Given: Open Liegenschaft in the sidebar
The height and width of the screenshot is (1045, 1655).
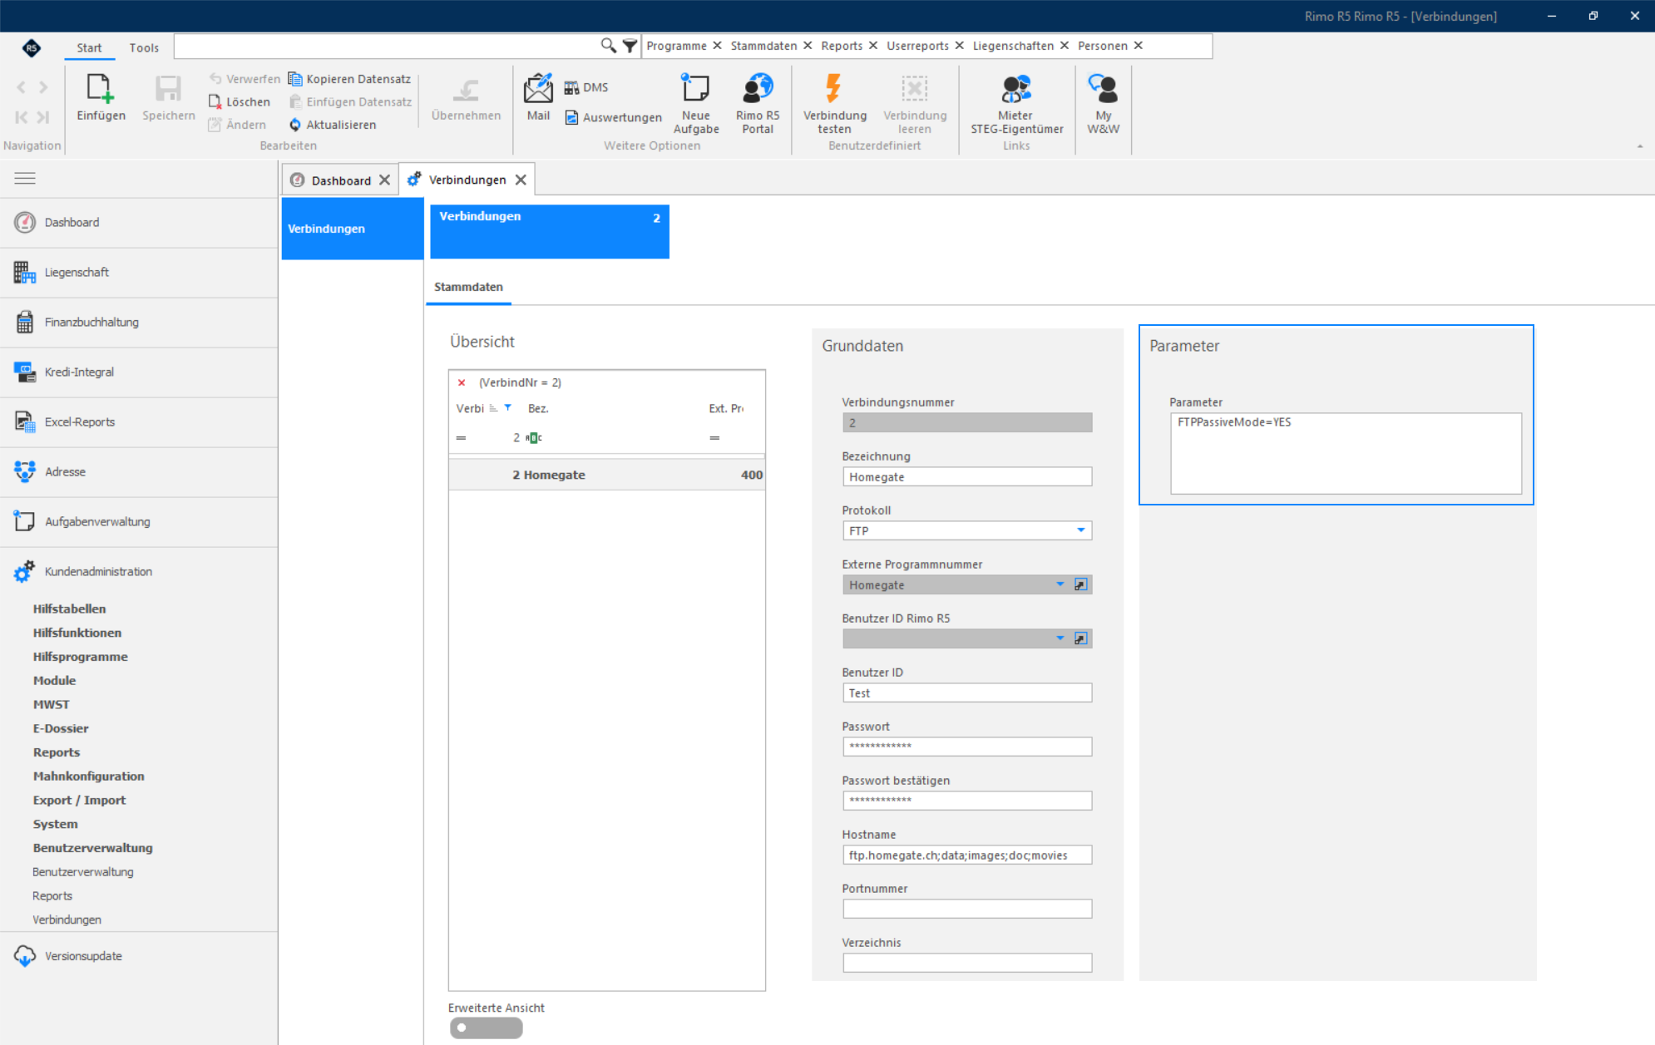Looking at the screenshot, I should [139, 272].
